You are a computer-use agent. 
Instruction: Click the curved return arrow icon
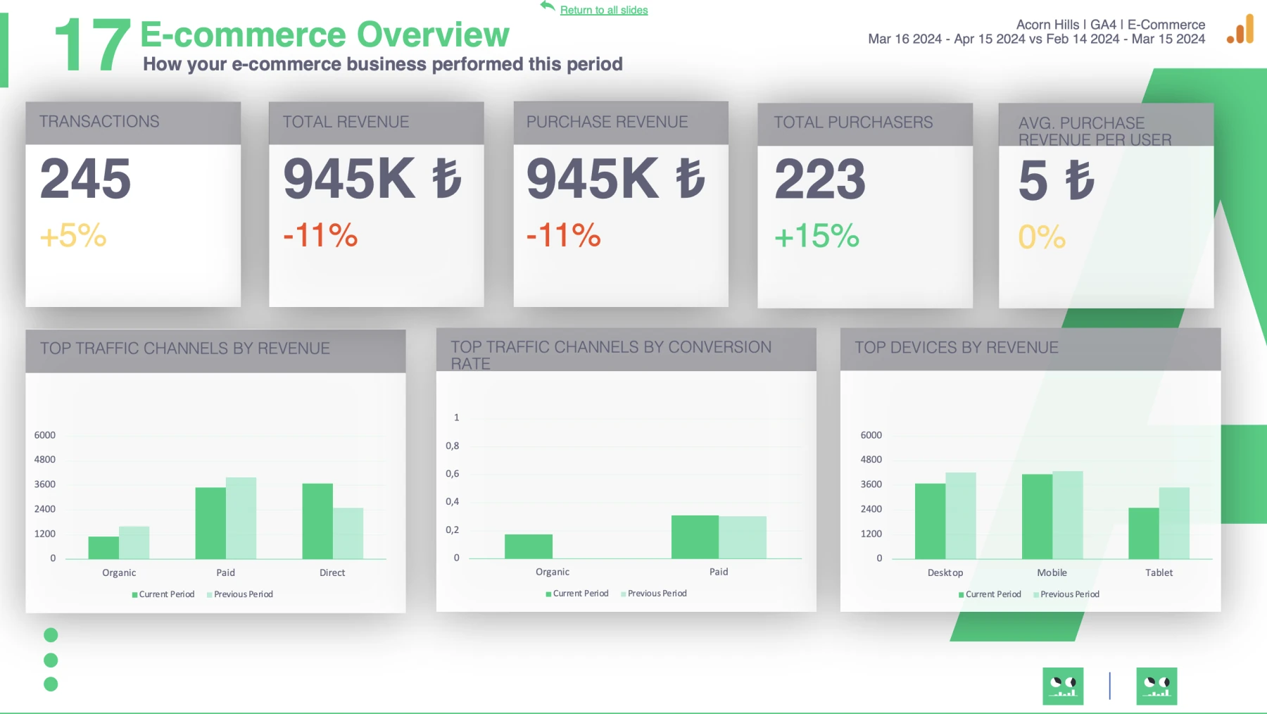click(548, 6)
